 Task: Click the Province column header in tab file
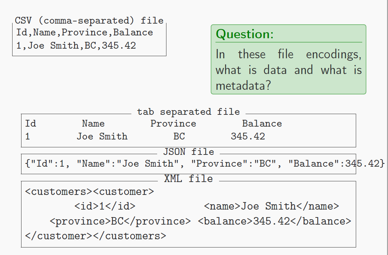173,123
